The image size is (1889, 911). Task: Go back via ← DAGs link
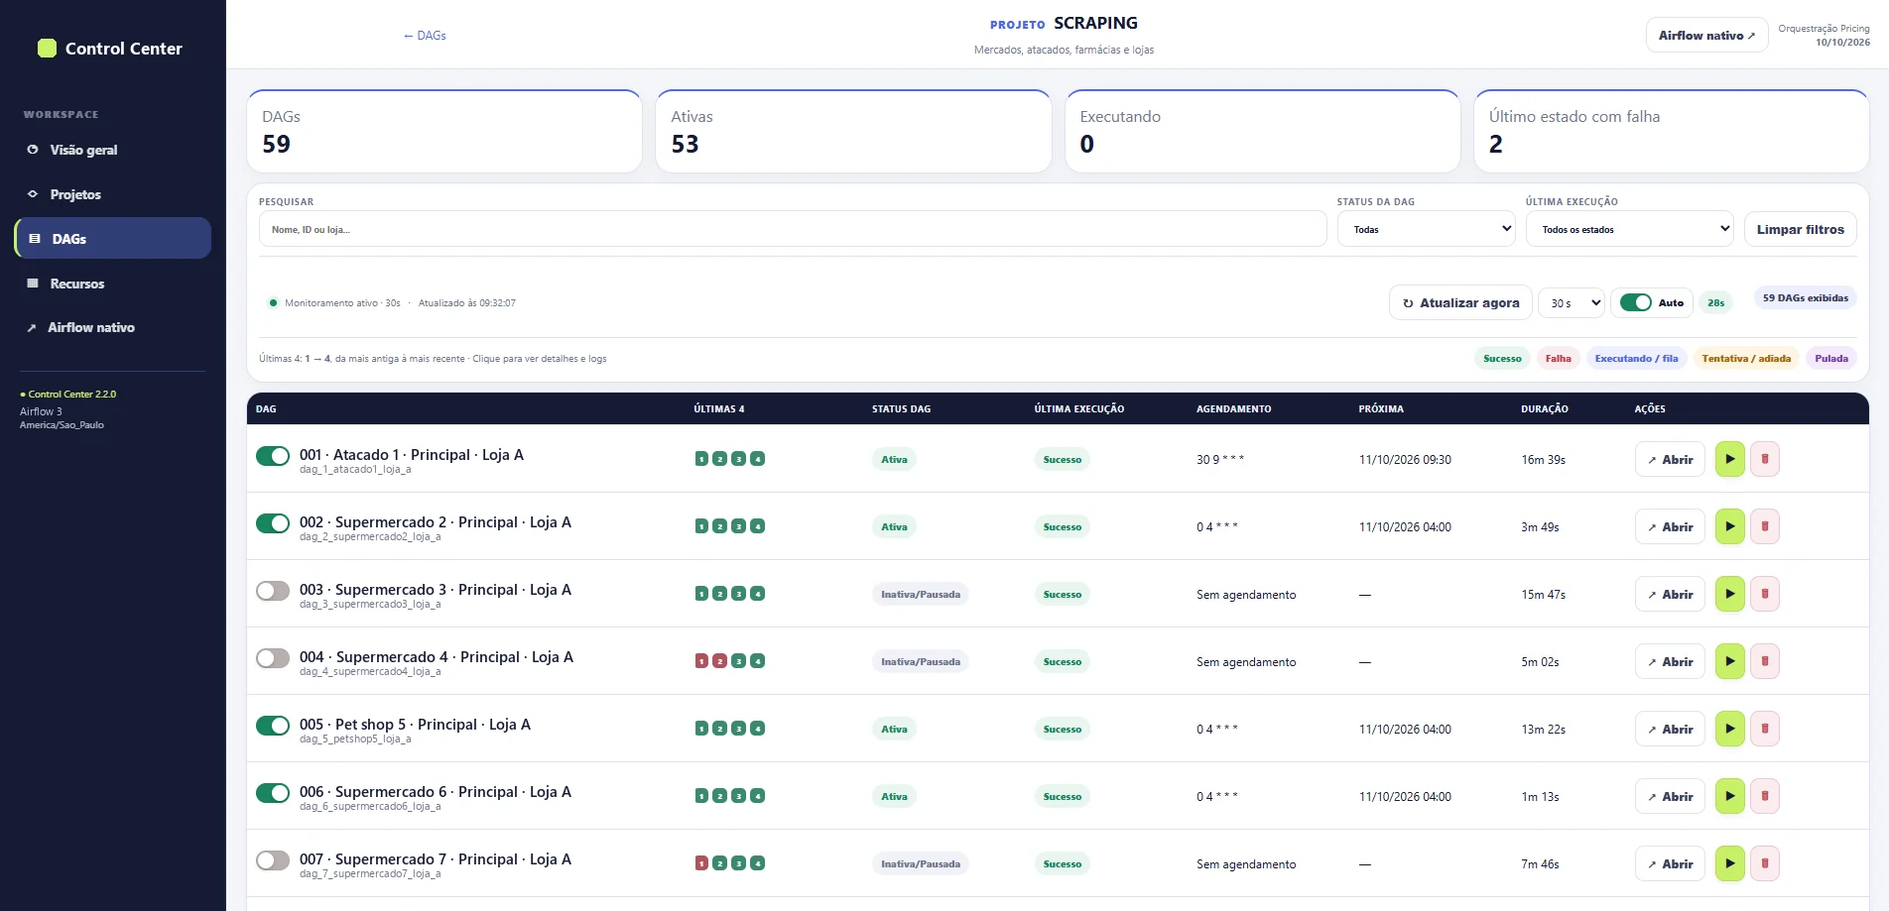(x=425, y=36)
